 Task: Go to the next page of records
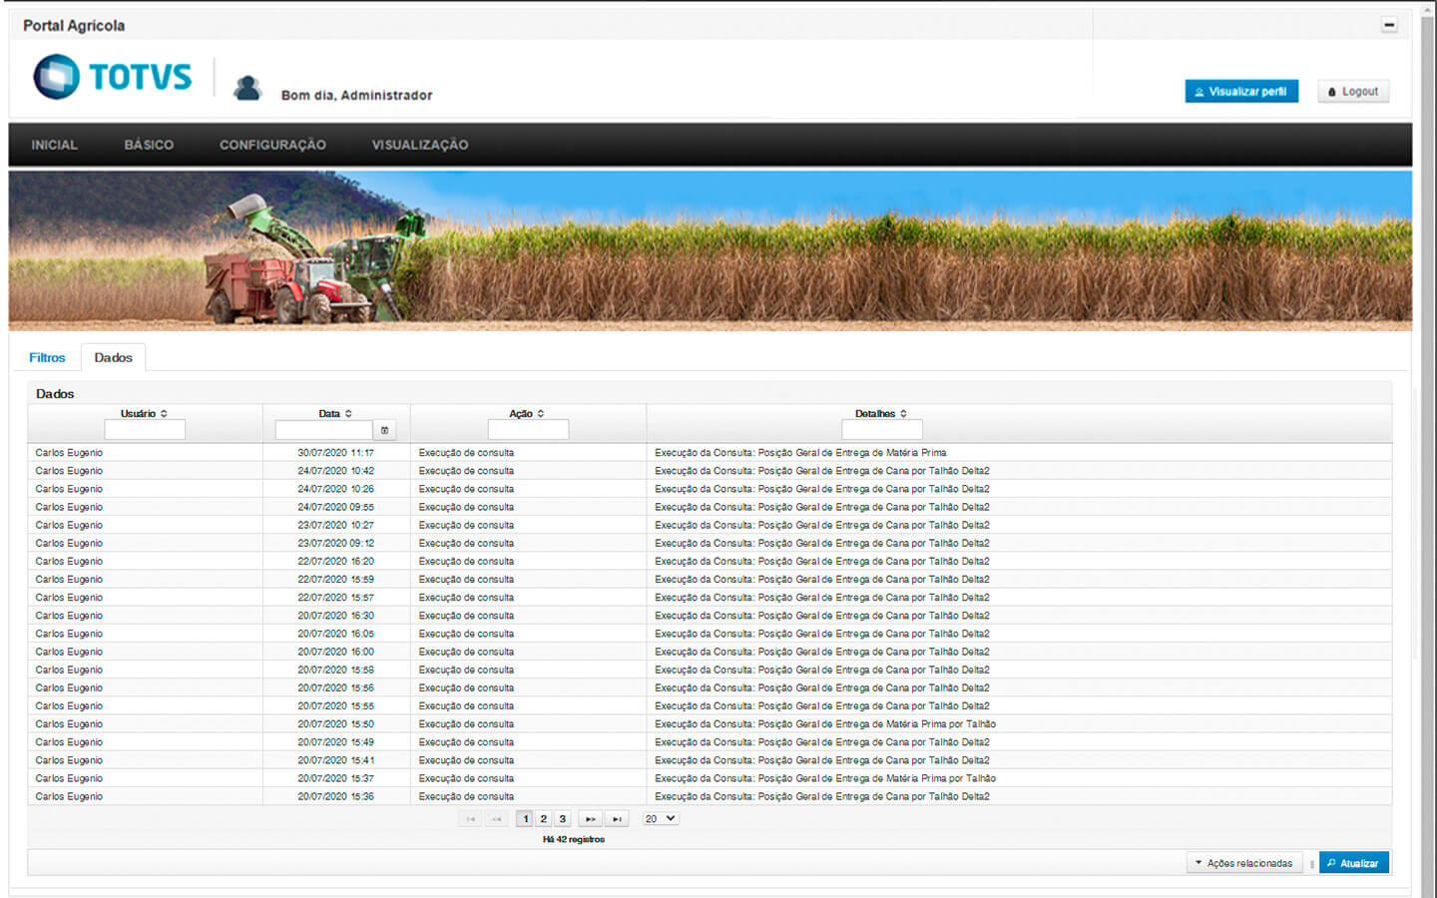coord(591,819)
